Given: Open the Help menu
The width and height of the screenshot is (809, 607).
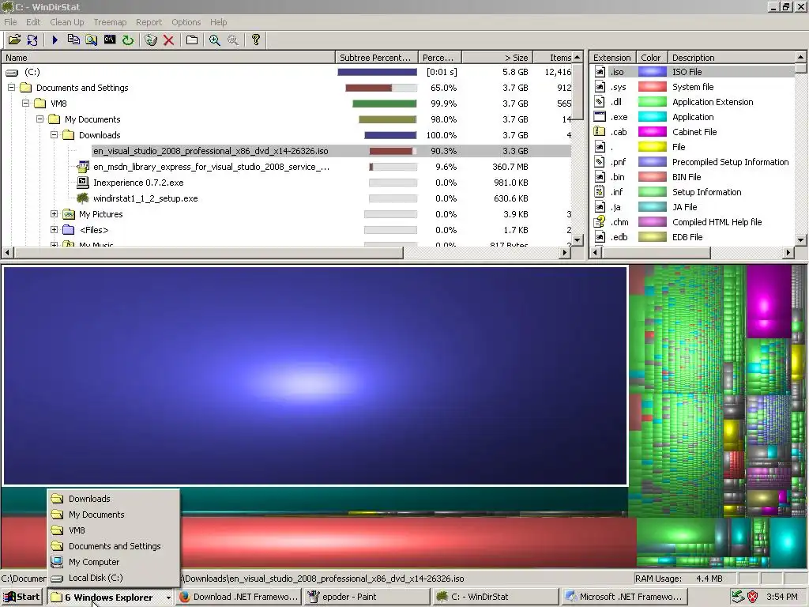Looking at the screenshot, I should (218, 22).
